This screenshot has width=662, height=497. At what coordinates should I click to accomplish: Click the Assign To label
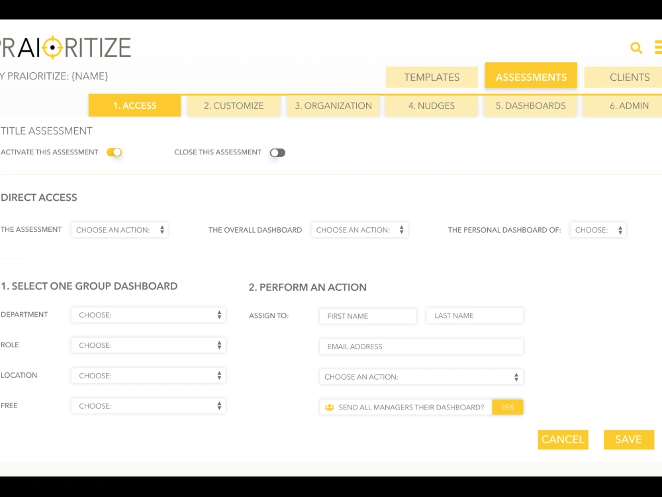click(269, 315)
